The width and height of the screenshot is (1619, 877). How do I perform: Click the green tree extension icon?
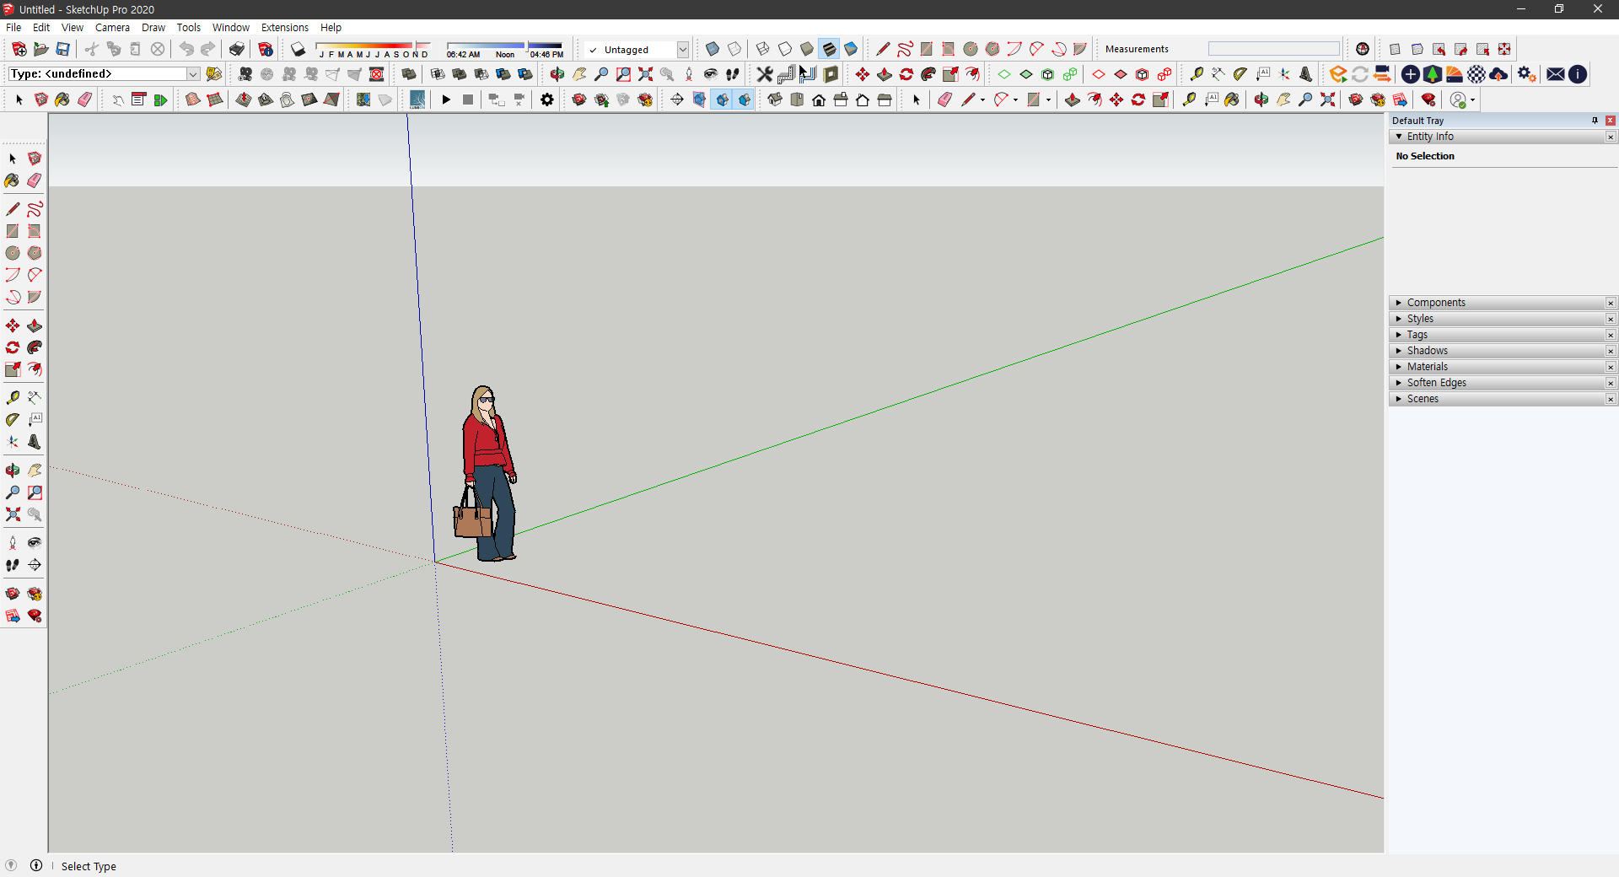[1433, 74]
